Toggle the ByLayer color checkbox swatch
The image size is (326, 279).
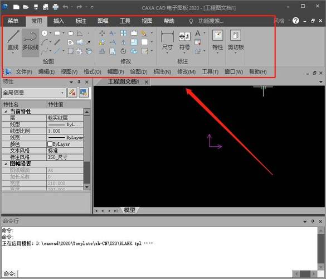coord(50,144)
